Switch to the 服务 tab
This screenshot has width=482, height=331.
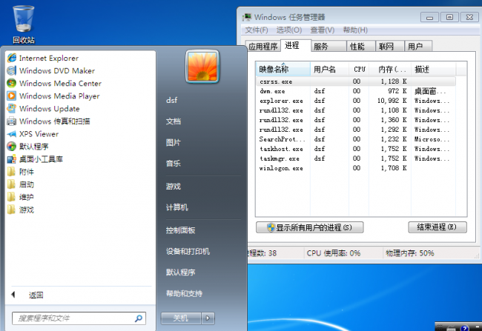coord(329,46)
